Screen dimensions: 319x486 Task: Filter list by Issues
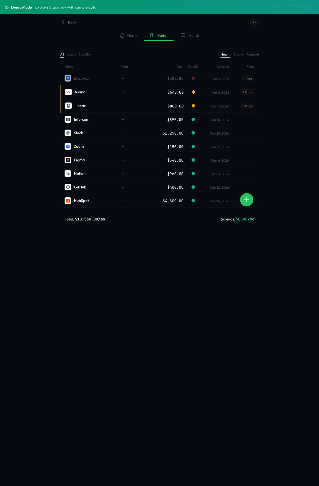(71, 54)
